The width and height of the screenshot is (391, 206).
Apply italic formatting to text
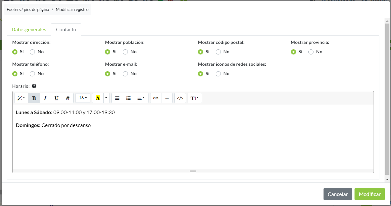point(45,98)
